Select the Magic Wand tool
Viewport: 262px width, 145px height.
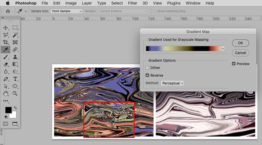point(15,35)
